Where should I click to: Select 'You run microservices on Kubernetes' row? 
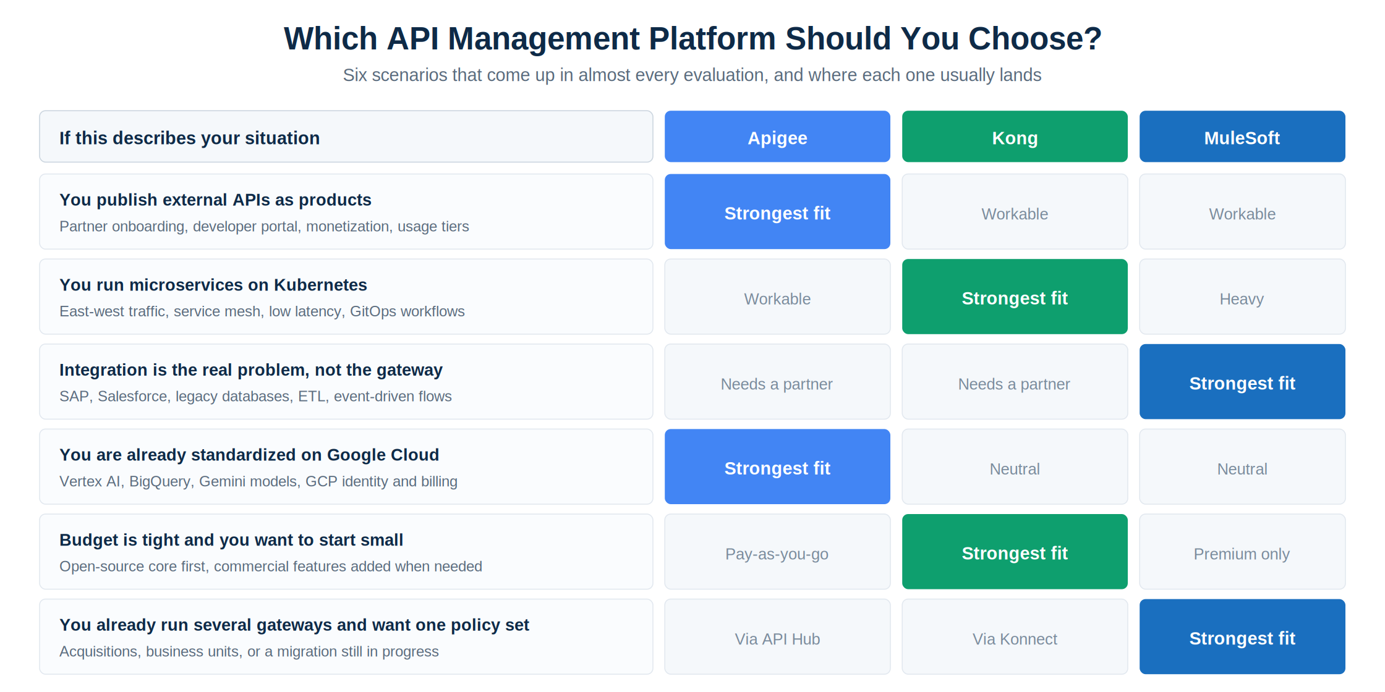346,297
